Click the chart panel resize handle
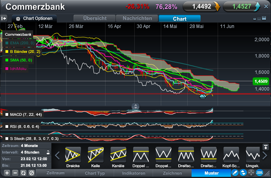271x178 pixels. (x=135, y=106)
